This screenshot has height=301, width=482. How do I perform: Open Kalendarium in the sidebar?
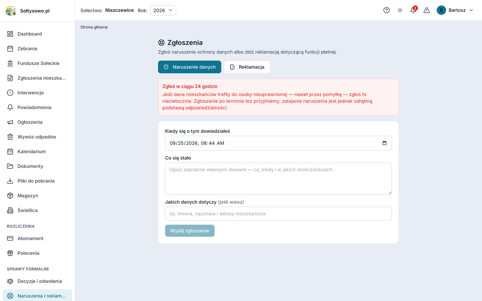37,152
